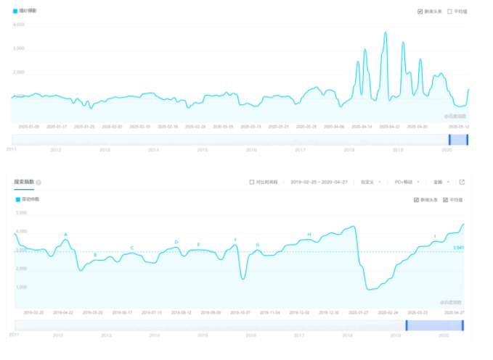Viewport: 493px width, 360px height.
Task: Expand the 全国 region dropdown
Action: 441,183
